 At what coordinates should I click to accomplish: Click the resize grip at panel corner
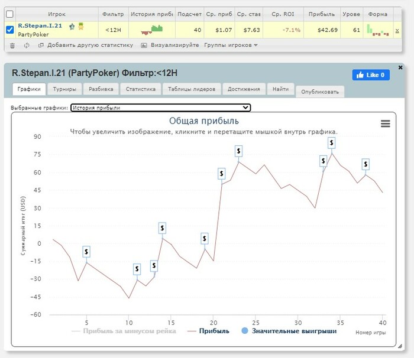click(x=400, y=346)
